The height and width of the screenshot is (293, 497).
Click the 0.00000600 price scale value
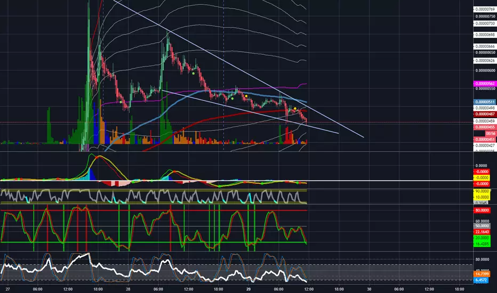[485, 70]
